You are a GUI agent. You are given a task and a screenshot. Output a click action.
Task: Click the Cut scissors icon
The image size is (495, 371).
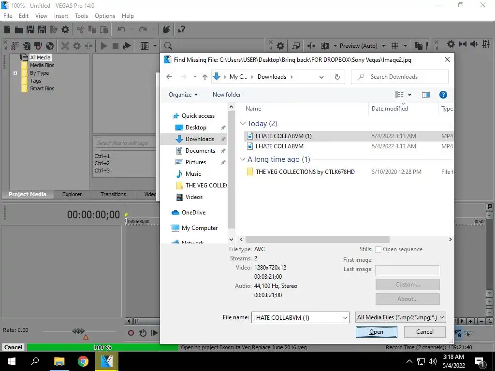point(81,29)
